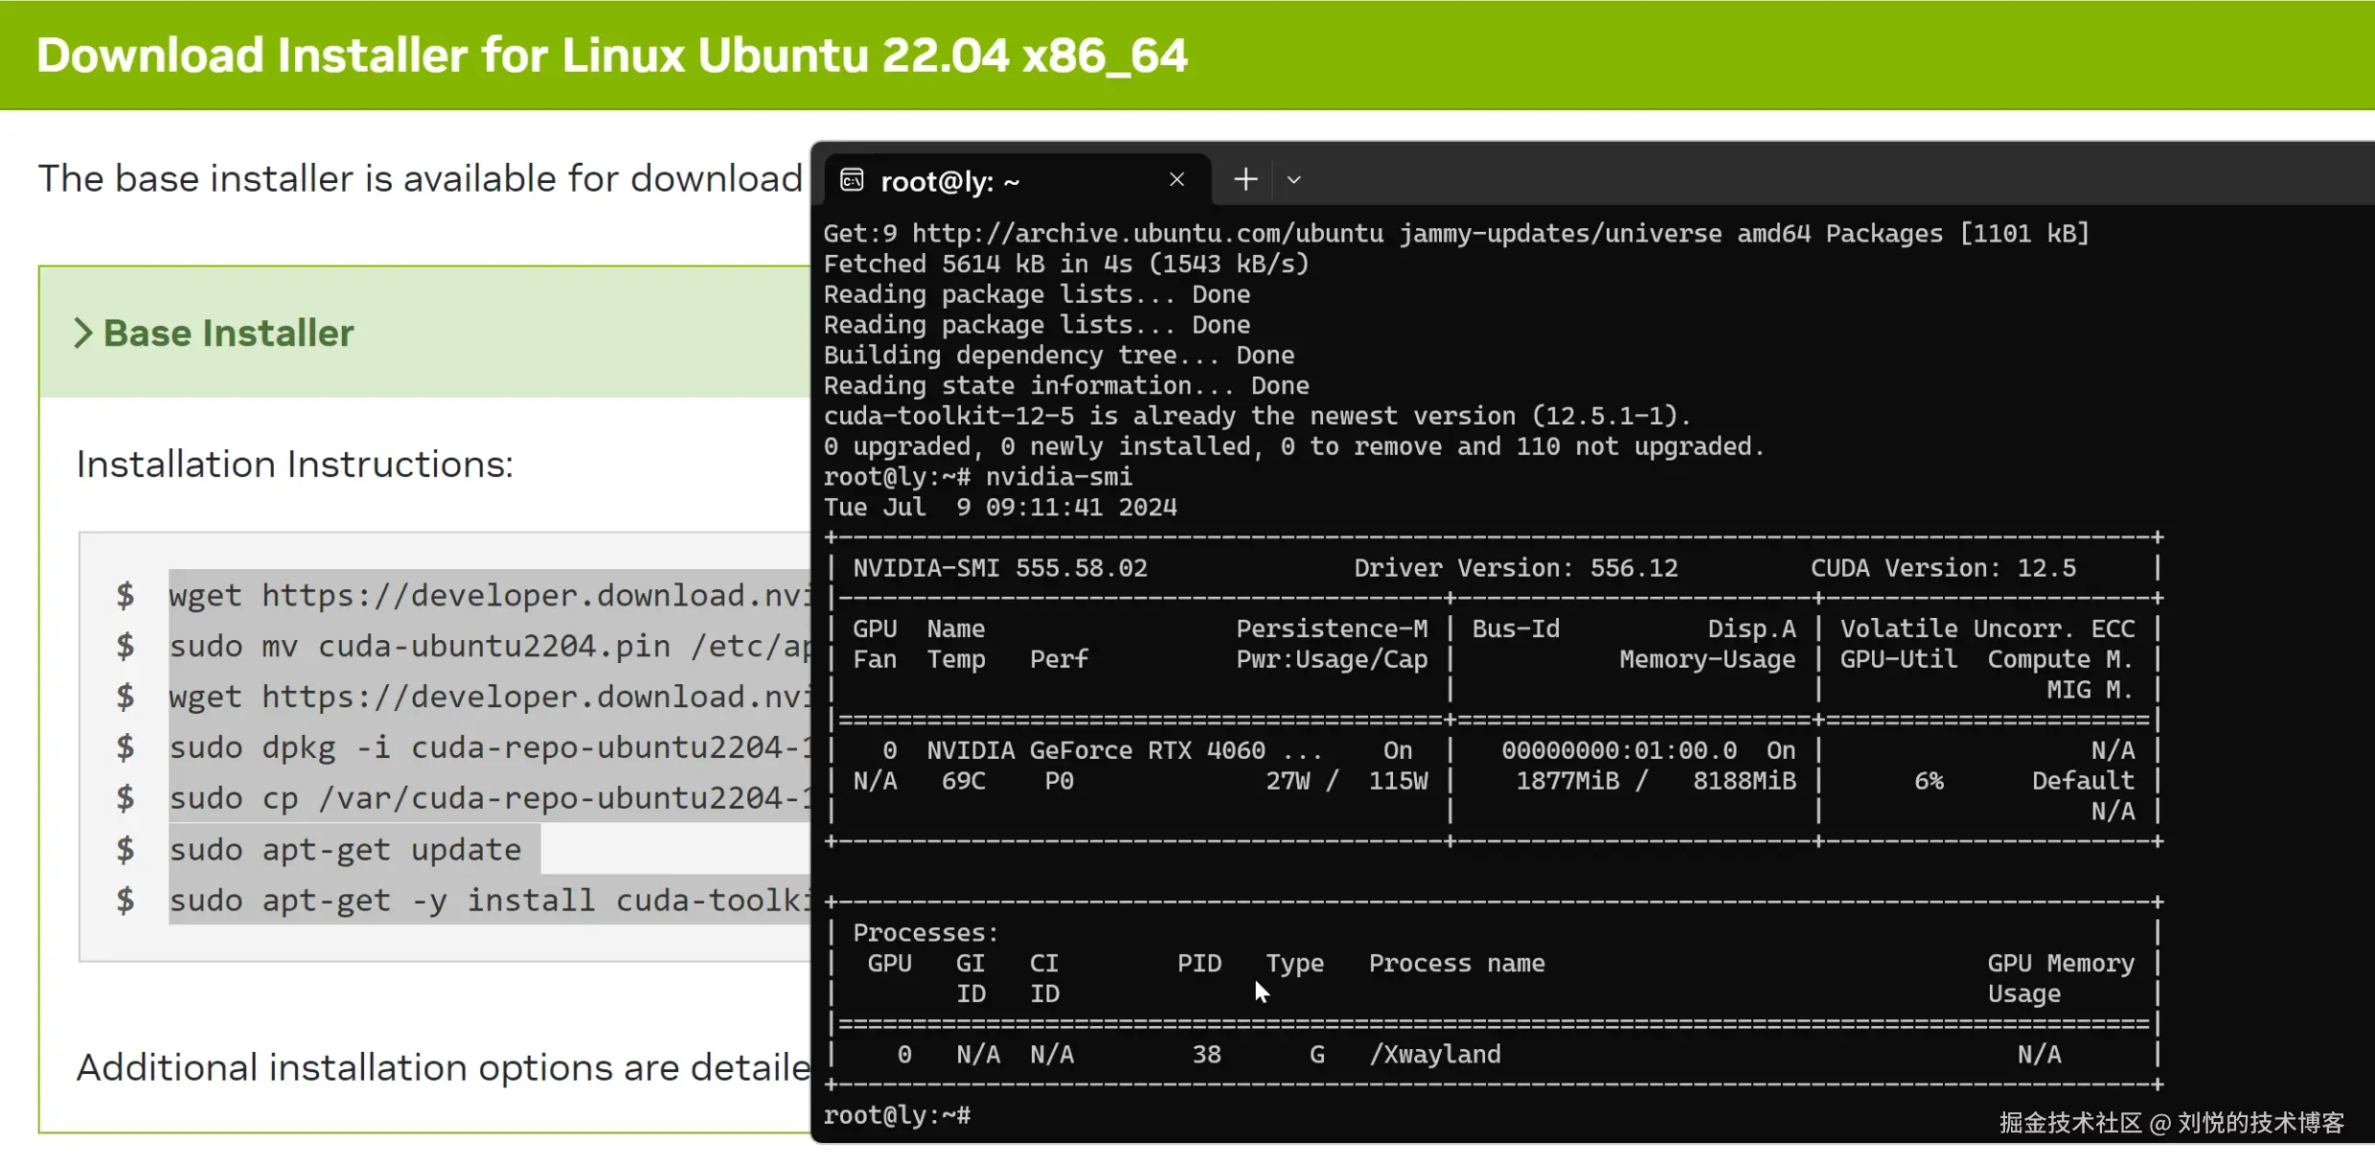Click the terminal icon in root@ly tab
This screenshot has height=1166, width=2375.
tap(852, 180)
